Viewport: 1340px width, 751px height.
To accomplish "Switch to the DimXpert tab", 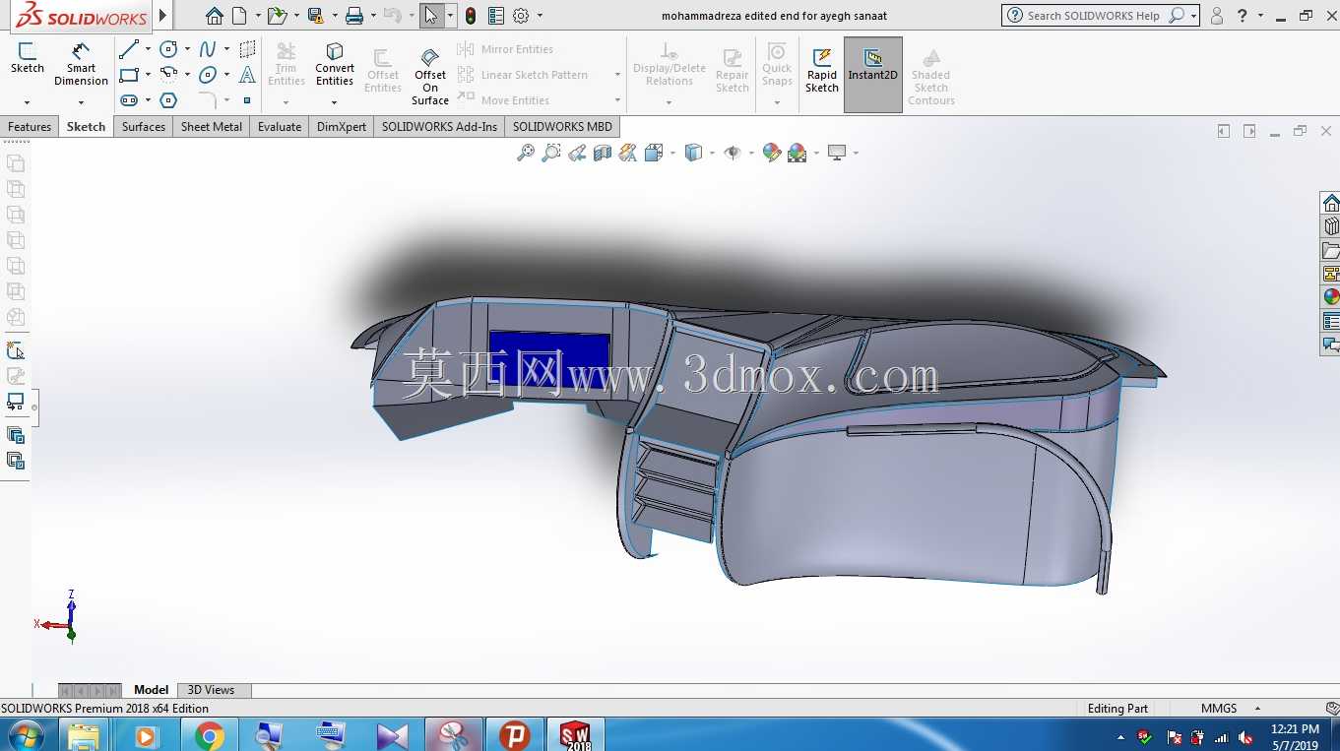I will click(342, 127).
